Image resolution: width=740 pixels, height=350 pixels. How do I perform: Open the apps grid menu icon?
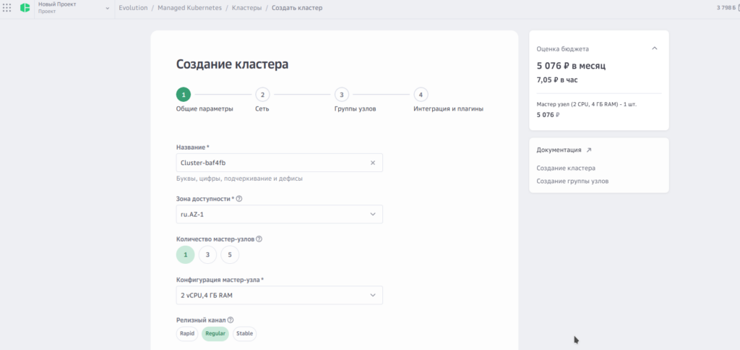(x=7, y=8)
